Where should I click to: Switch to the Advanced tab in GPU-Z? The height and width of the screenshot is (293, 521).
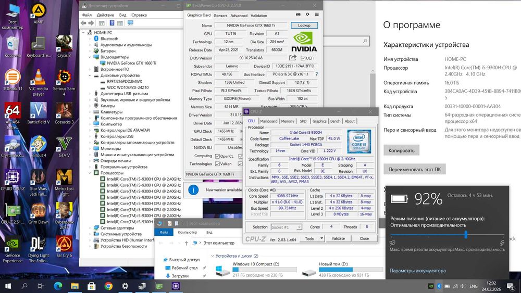(239, 16)
